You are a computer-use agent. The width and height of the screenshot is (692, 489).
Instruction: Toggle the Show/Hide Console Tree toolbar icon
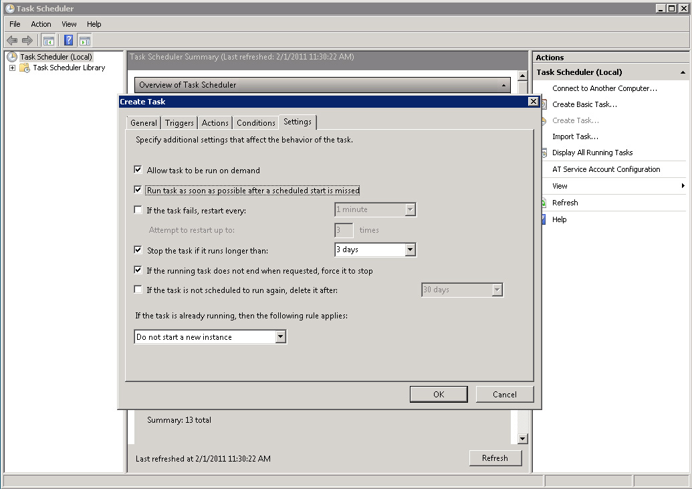49,41
